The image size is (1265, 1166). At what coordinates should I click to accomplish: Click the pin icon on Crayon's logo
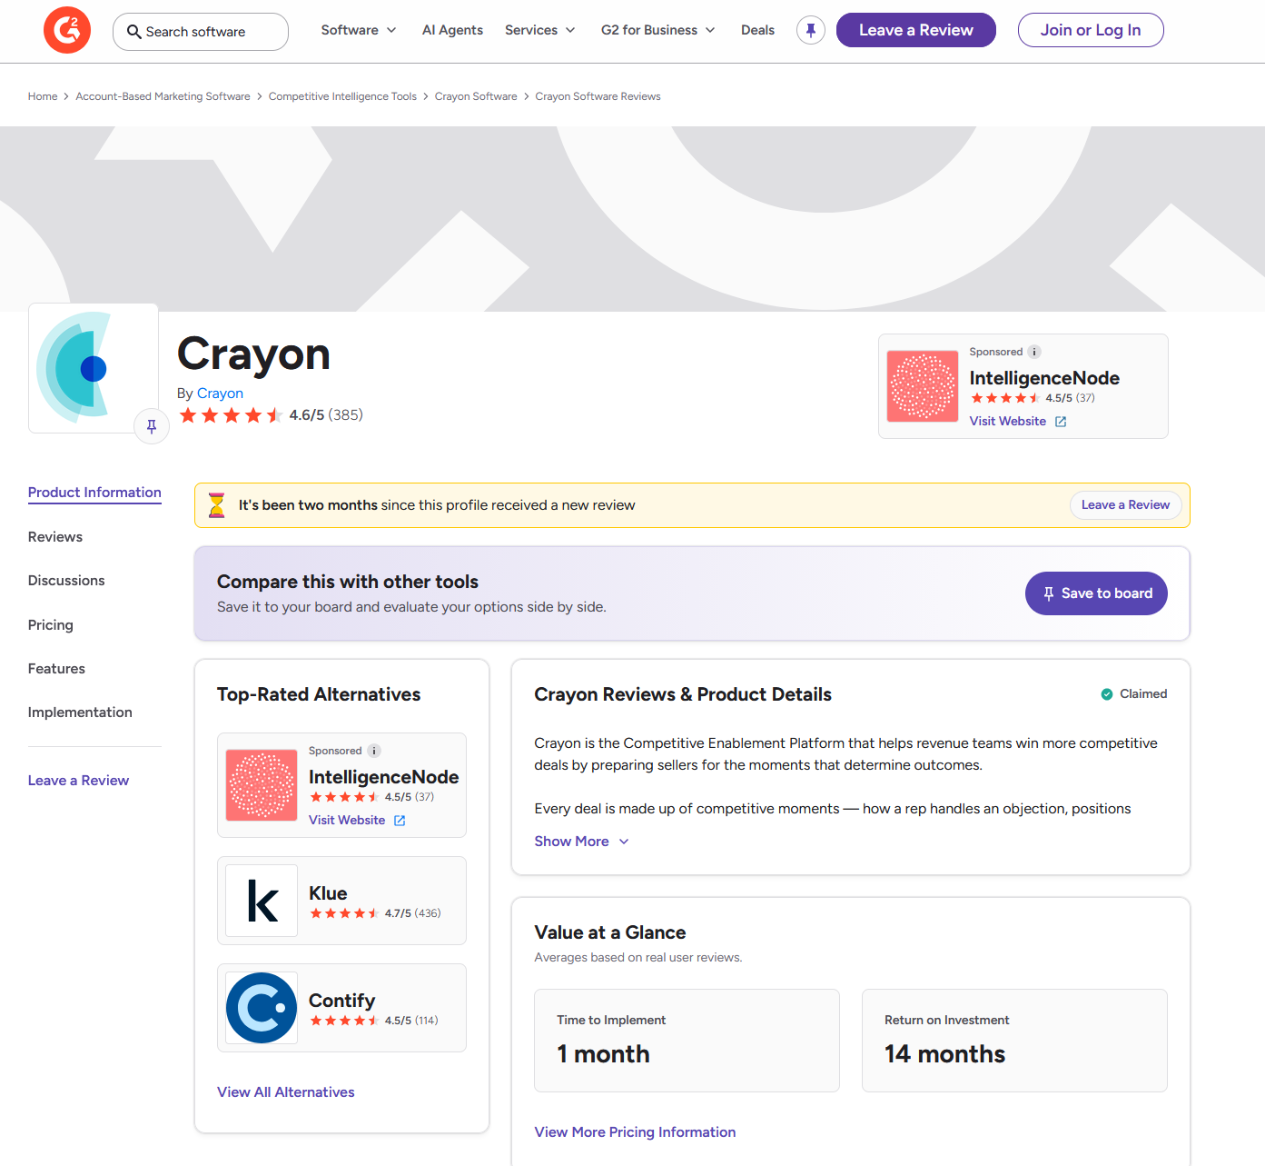pos(151,425)
